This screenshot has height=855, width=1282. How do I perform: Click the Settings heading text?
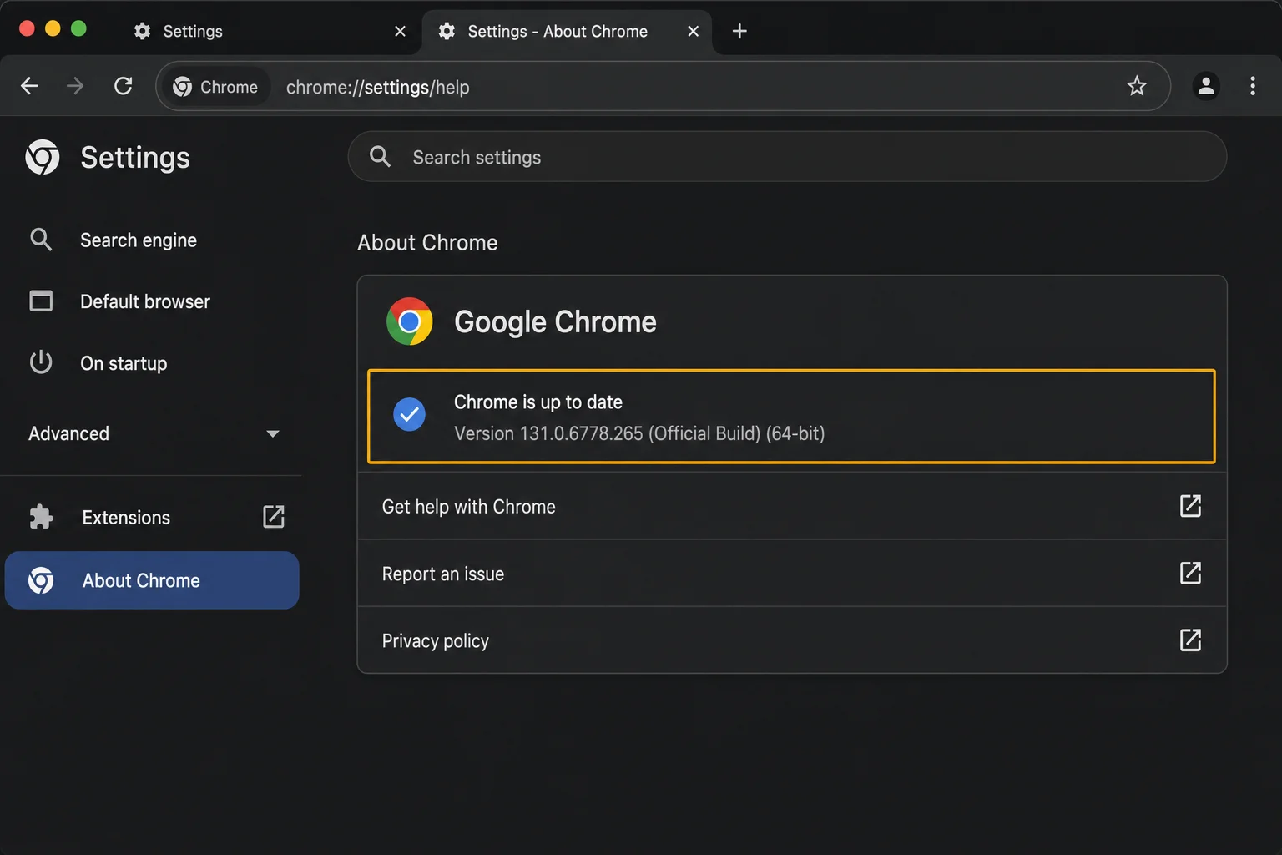pos(135,158)
